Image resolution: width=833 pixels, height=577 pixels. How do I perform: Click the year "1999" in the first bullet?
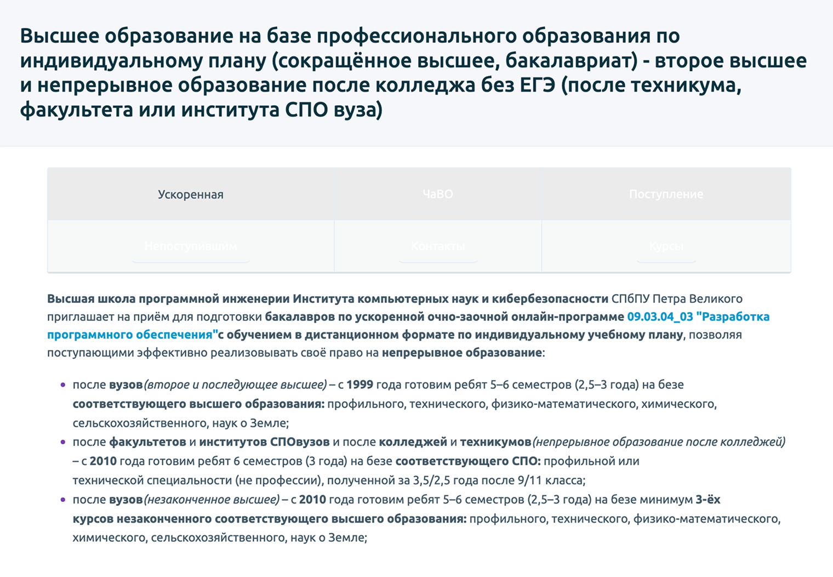pyautogui.click(x=360, y=384)
